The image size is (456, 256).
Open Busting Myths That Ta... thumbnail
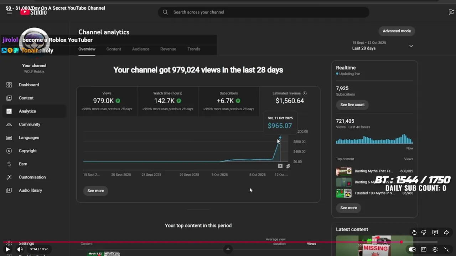[344, 171]
